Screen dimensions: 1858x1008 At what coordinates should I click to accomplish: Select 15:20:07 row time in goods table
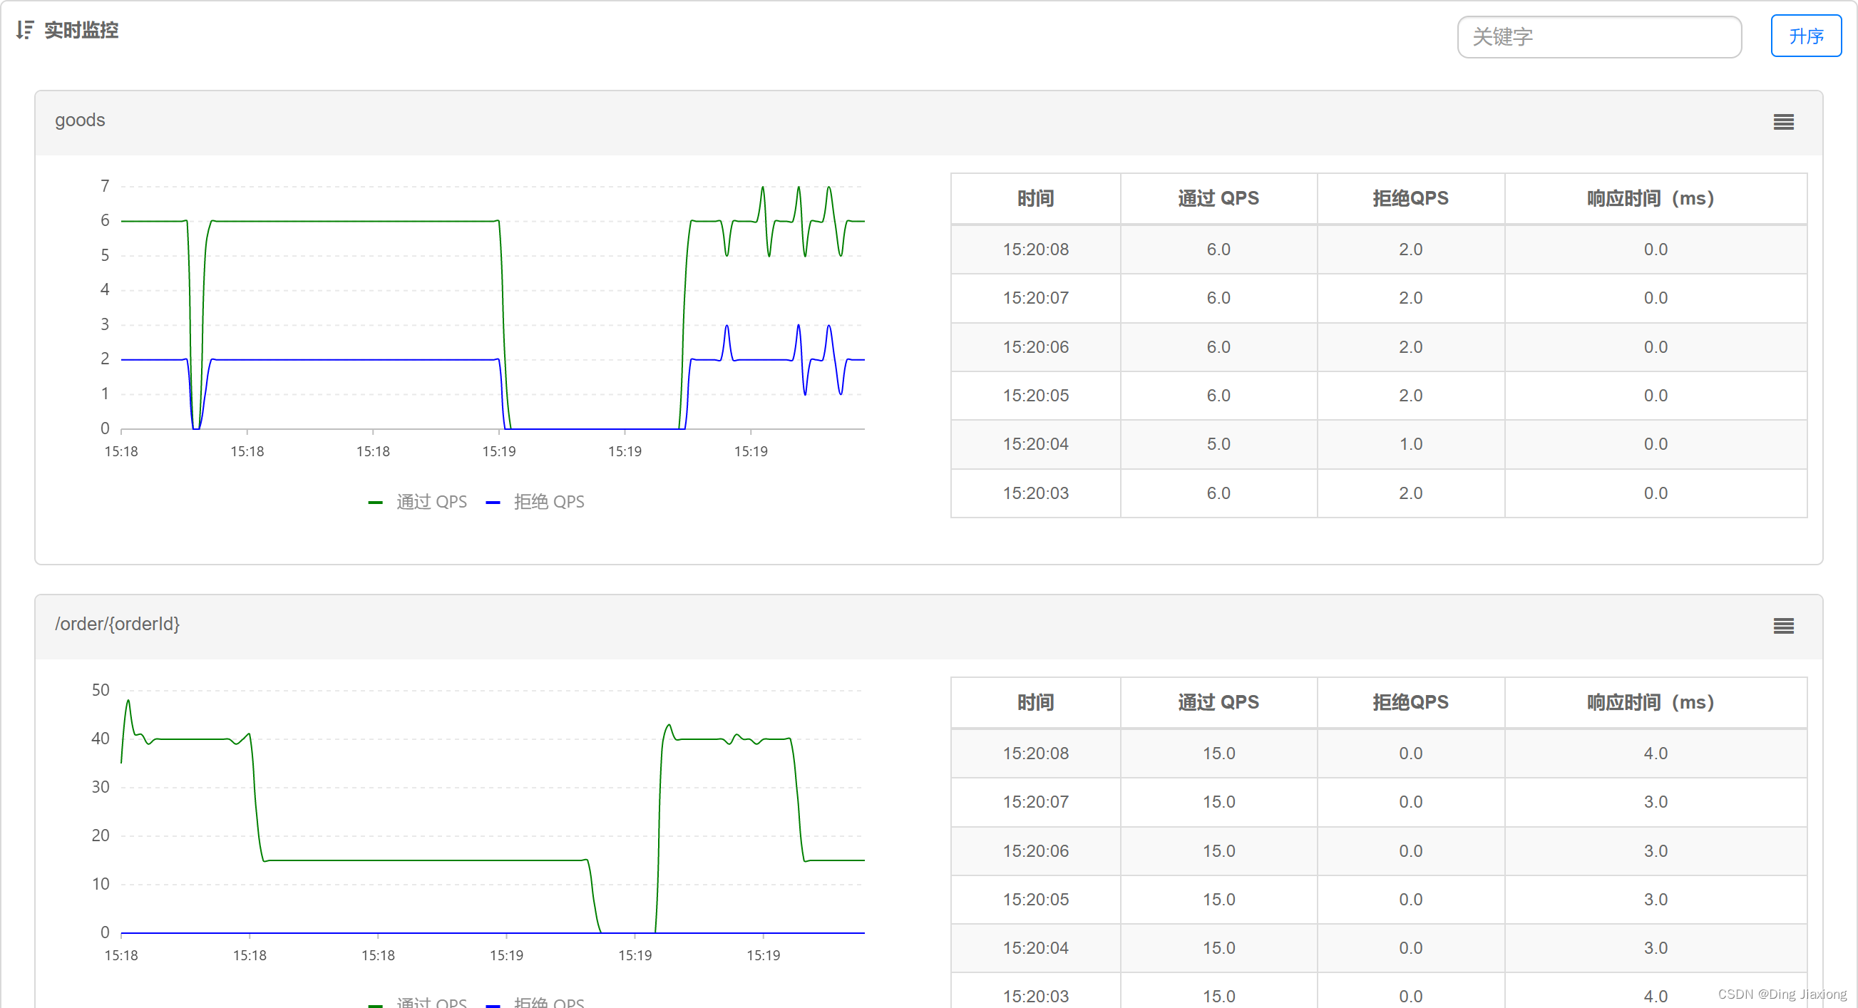pyautogui.click(x=1035, y=298)
